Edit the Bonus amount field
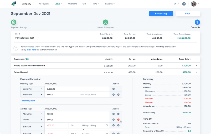Viewport: 211px width, 134px height. (x=77, y=120)
